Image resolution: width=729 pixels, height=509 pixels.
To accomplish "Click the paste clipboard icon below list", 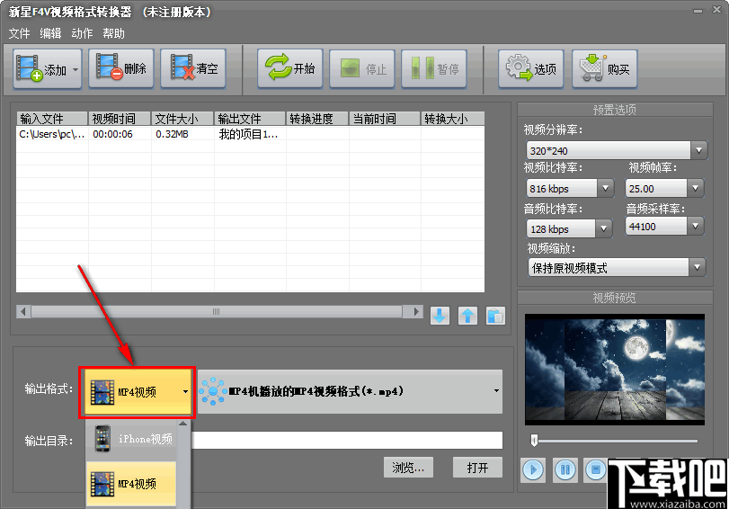I will [495, 316].
